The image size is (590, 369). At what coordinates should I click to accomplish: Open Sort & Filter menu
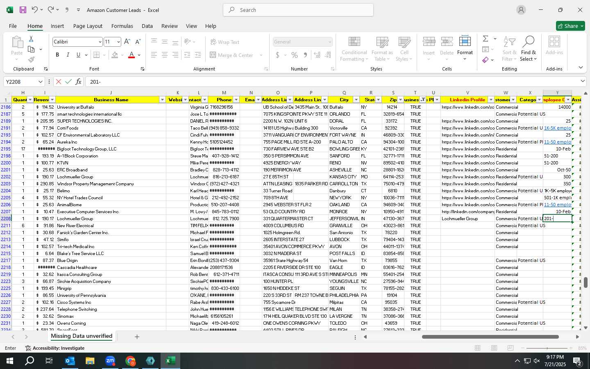pyautogui.click(x=509, y=49)
